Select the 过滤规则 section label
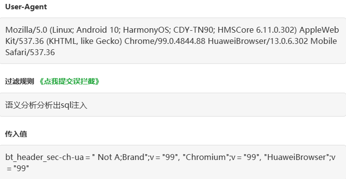The image size is (346, 179). coord(20,81)
